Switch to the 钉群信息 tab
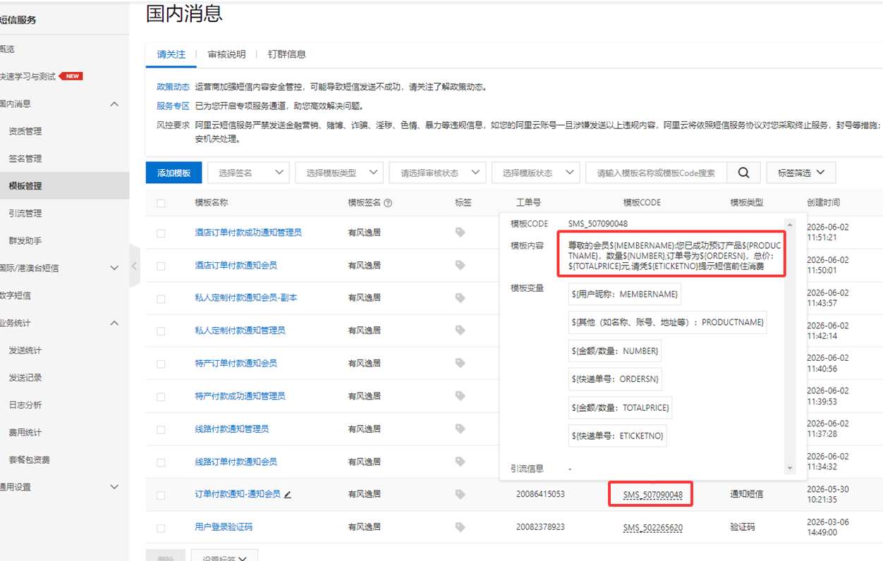The width and height of the screenshot is (883, 561). coord(287,54)
